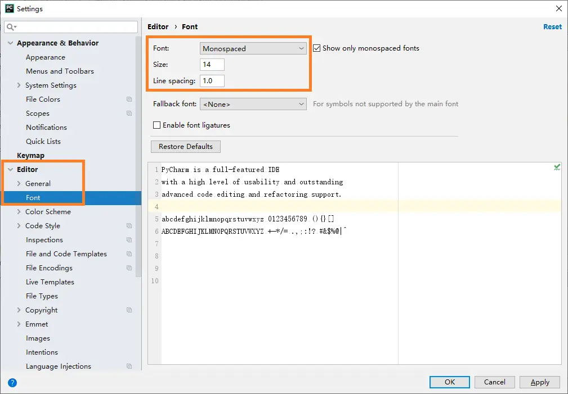Open Live Templates settings
This screenshot has width=568, height=394.
pyautogui.click(x=50, y=282)
